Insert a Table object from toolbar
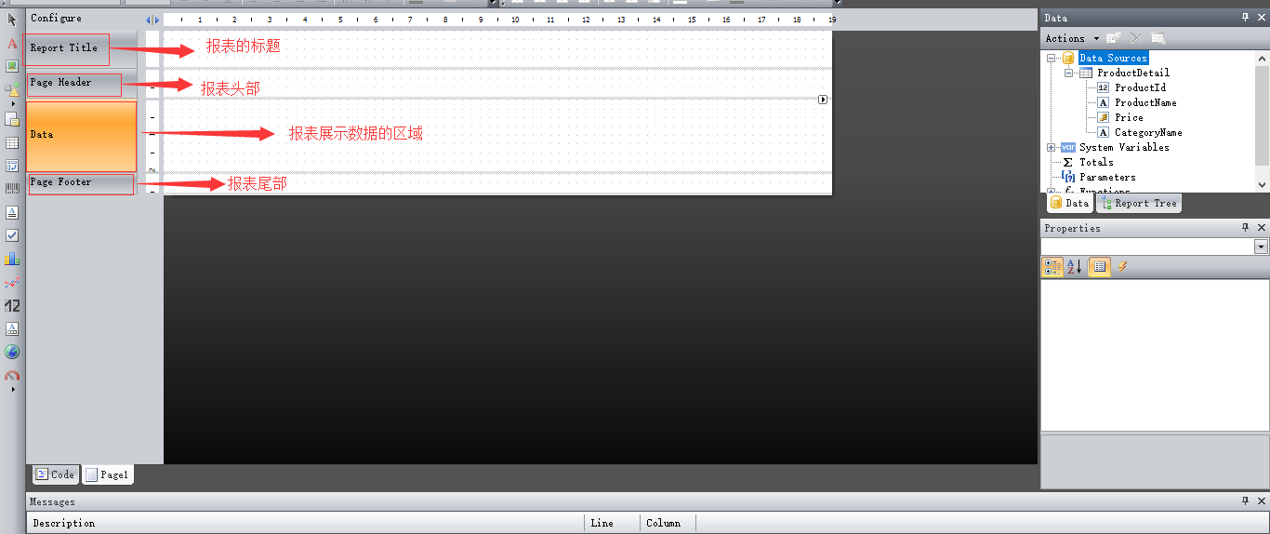 pyautogui.click(x=12, y=142)
